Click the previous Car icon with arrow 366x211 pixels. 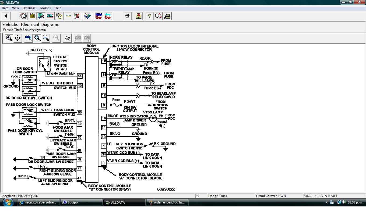point(108,16)
